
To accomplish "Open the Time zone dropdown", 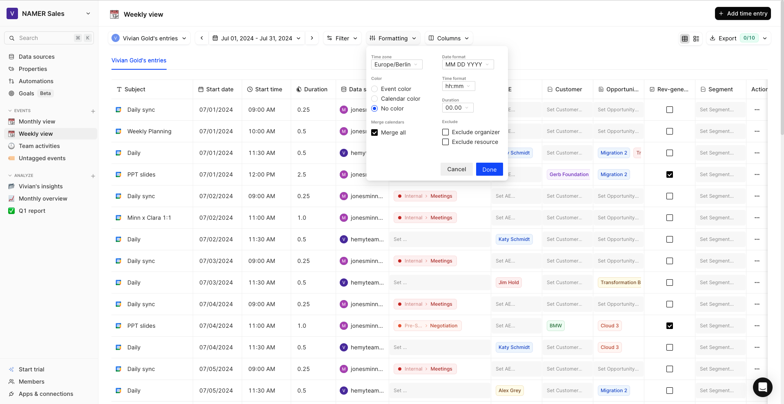I will click(396, 64).
